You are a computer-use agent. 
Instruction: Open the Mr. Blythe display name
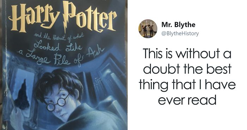pos(178,24)
